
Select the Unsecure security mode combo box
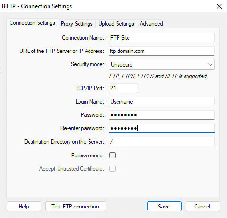pos(162,65)
